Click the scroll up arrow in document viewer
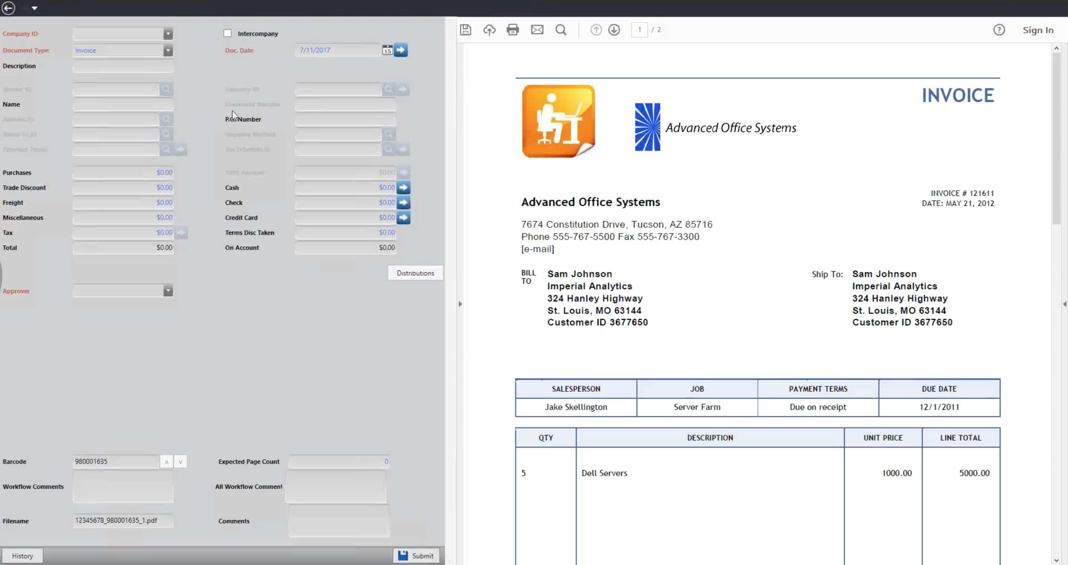 [x=1056, y=48]
